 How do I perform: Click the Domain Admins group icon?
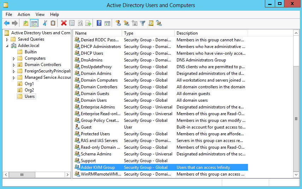click(77, 73)
